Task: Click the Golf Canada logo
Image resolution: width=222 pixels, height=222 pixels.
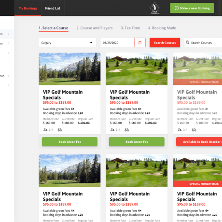Action: [154, 8]
